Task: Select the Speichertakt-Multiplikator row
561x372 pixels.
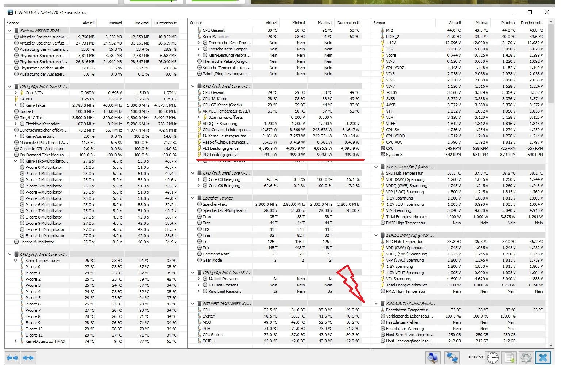Action: point(275,210)
